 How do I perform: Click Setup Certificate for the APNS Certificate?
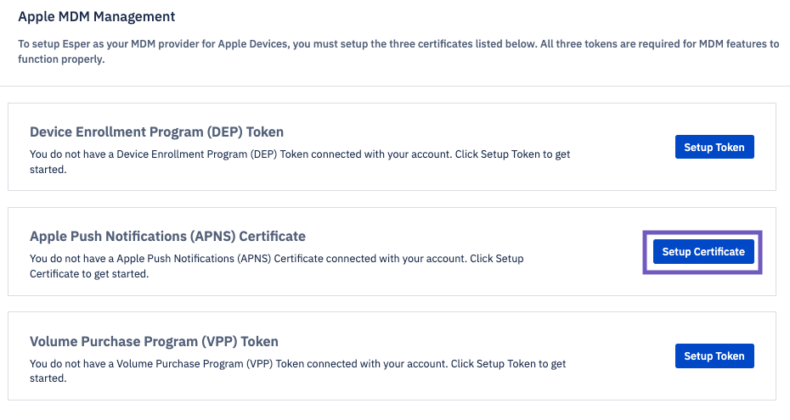click(703, 251)
